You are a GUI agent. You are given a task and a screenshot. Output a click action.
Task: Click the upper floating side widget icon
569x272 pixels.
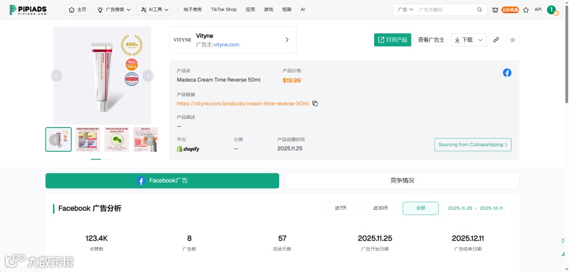564,241
